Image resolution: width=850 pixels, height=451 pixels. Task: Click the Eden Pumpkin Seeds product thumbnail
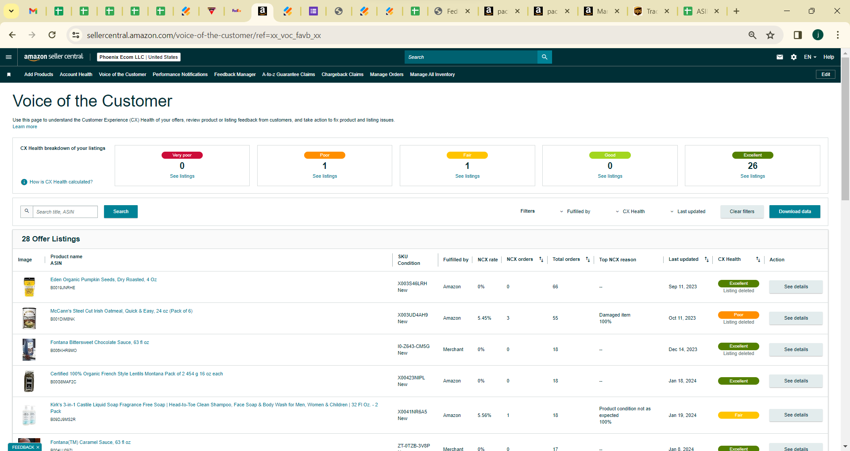click(29, 287)
